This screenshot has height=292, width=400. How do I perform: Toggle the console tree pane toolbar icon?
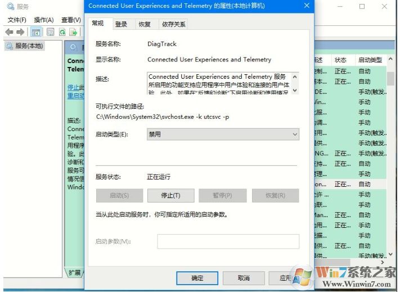pos(35,32)
